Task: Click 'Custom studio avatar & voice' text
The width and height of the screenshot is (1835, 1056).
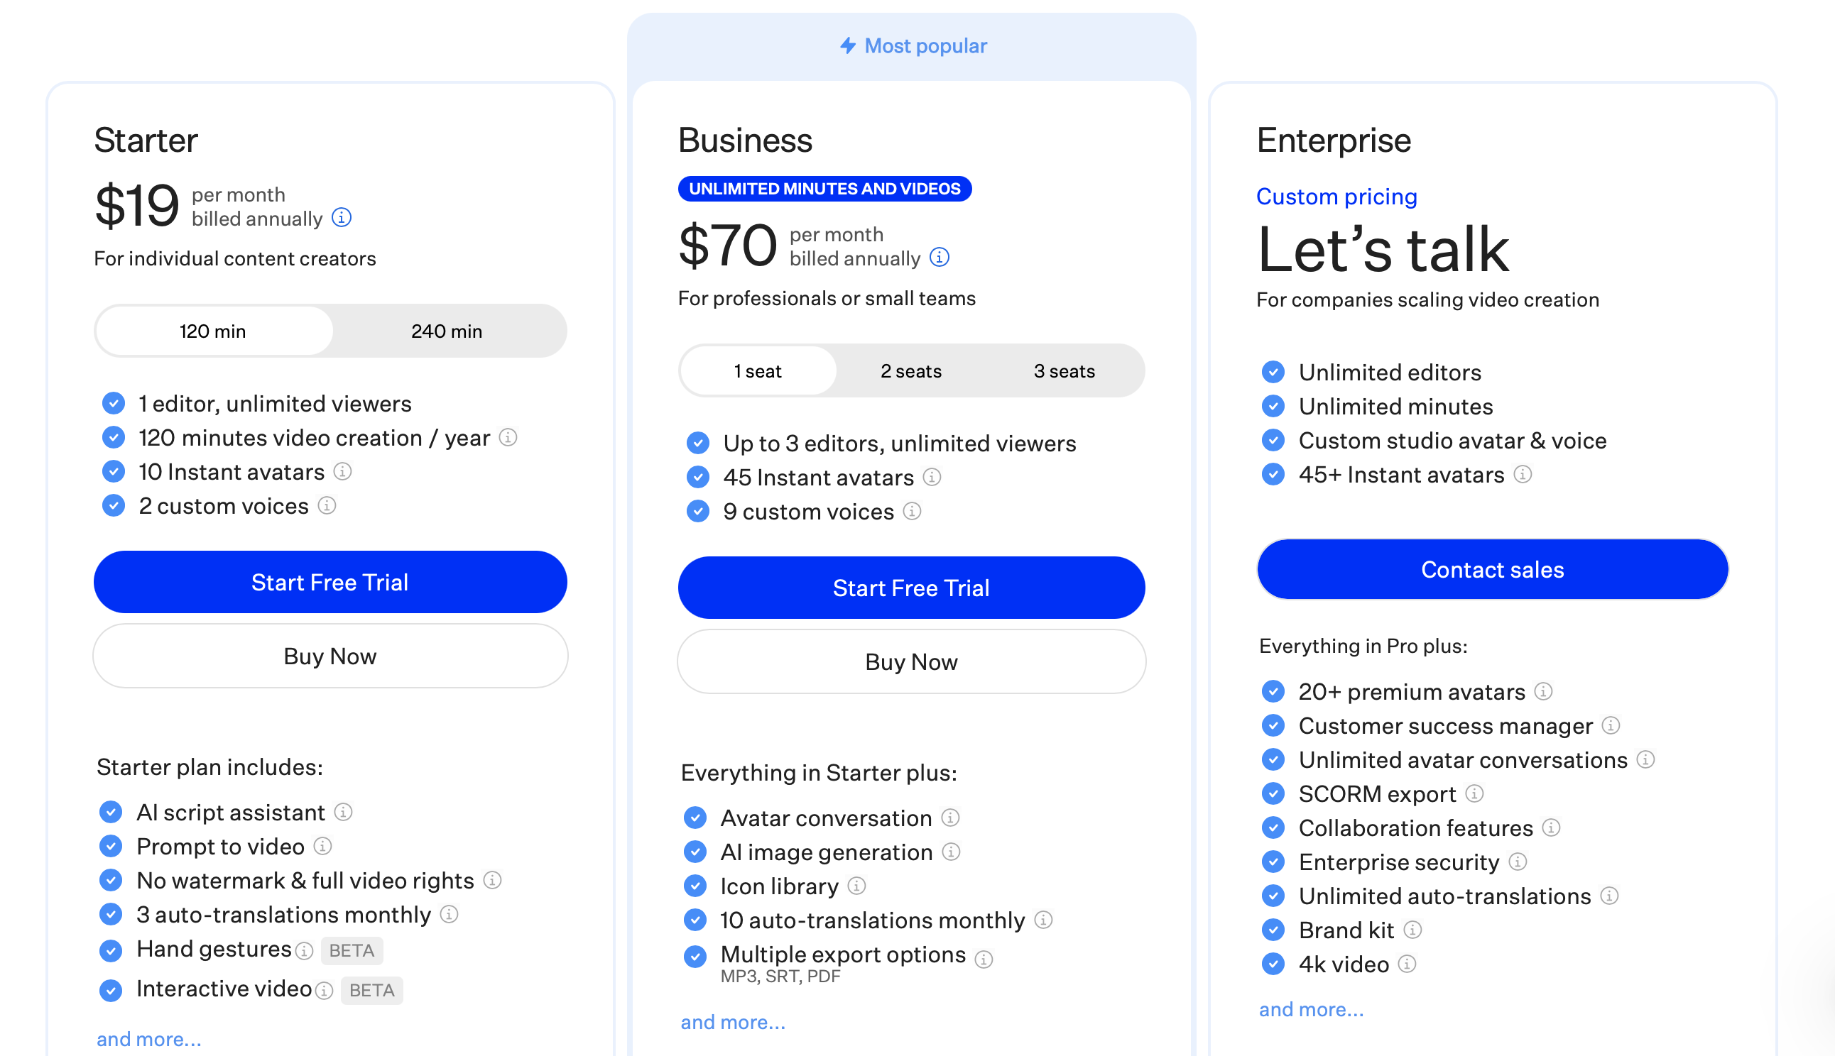Action: tap(1453, 440)
